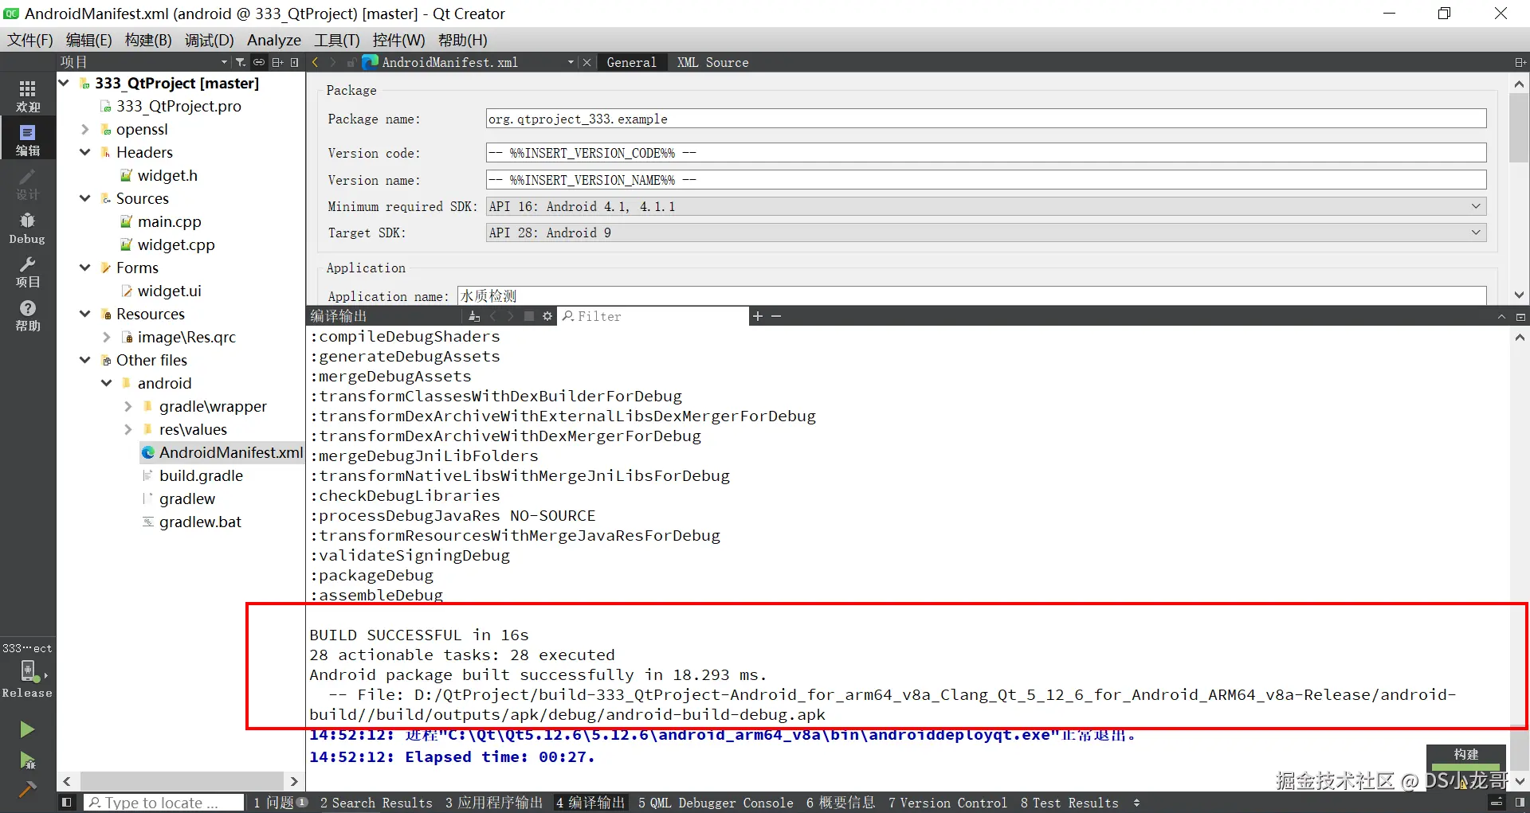This screenshot has width=1530, height=813.
Task: Open the AndroidManifest.xml document dropdown
Action: coord(571,62)
